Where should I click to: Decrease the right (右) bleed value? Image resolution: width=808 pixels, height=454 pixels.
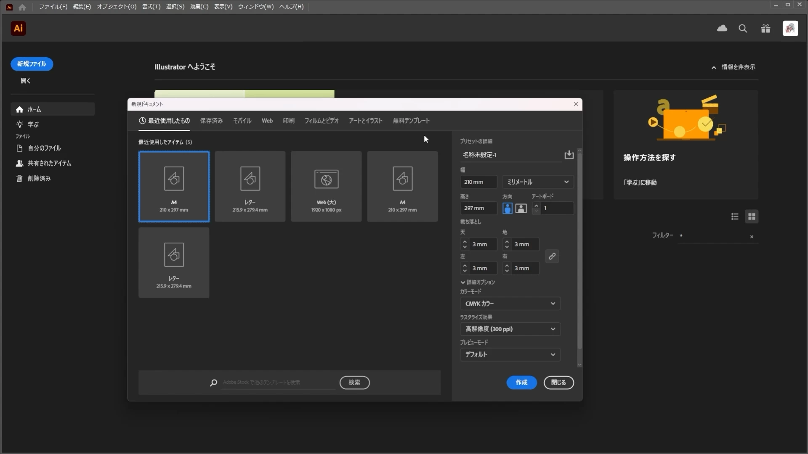point(507,271)
